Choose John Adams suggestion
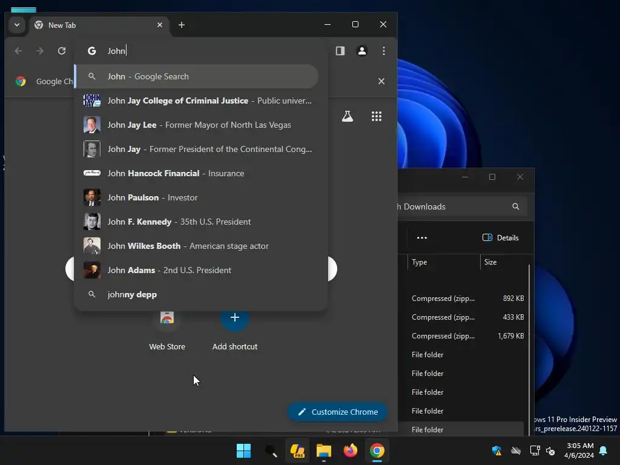The image size is (620, 465). 201,270
